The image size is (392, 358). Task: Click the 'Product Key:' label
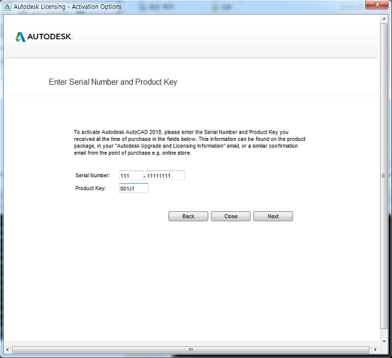[91, 188]
